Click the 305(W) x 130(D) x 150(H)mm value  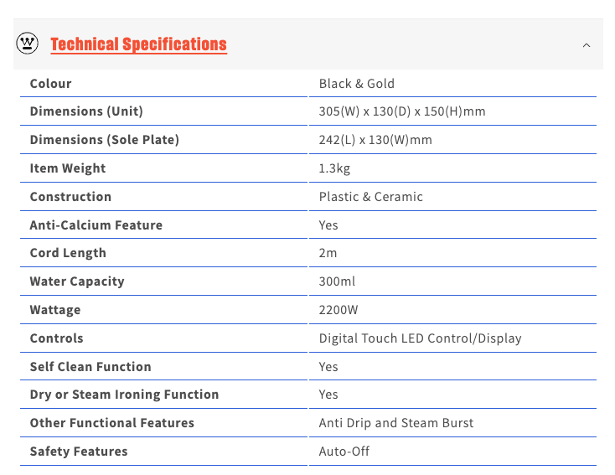pos(402,111)
